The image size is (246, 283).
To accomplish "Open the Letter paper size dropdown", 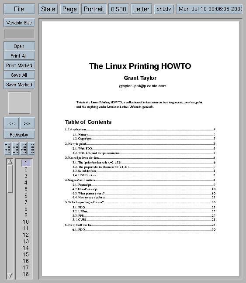I will tap(141, 9).
